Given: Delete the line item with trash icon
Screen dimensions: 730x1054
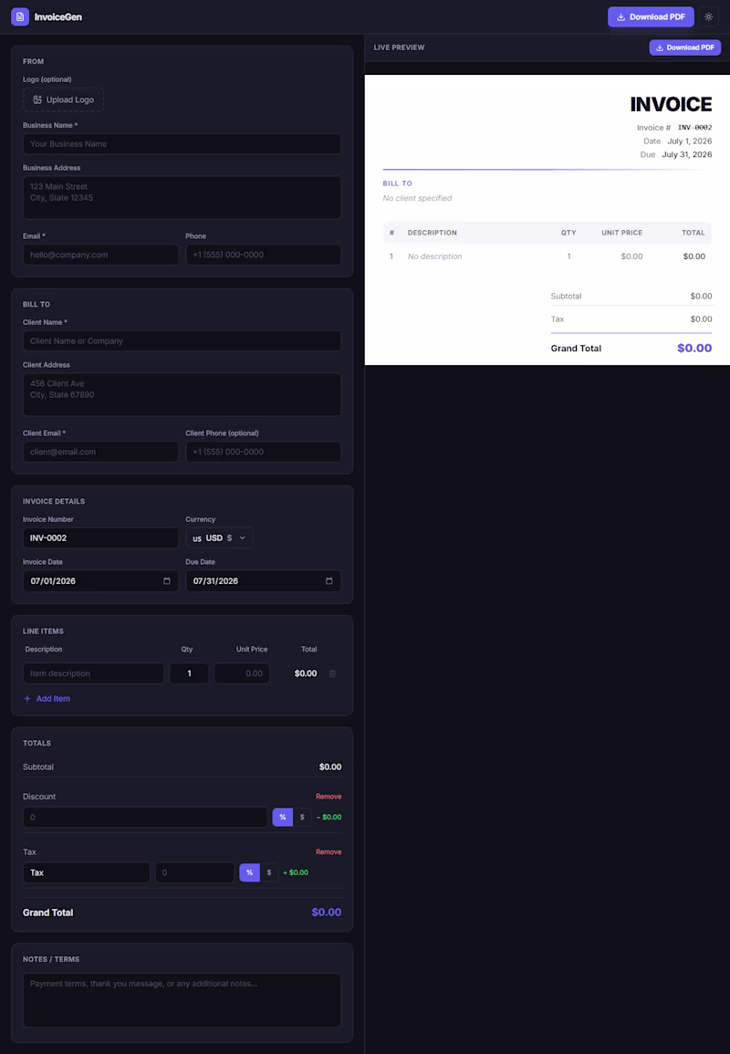Looking at the screenshot, I should [x=332, y=673].
